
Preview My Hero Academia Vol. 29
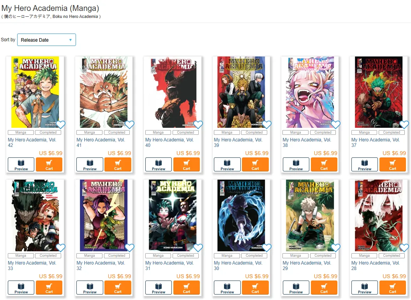pyautogui.click(x=296, y=288)
